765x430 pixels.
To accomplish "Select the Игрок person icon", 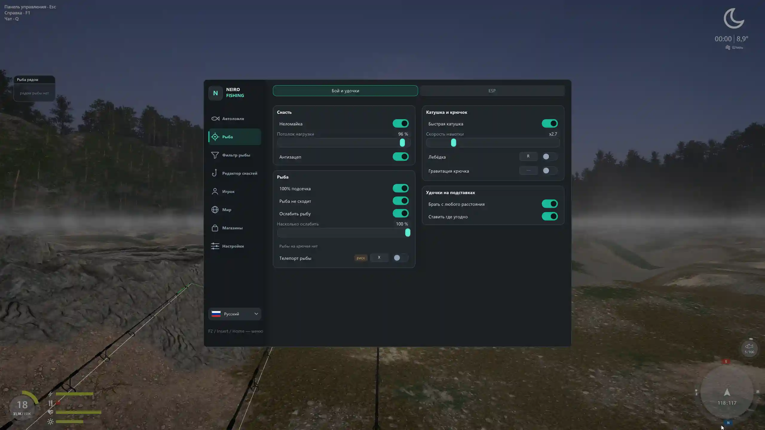I will (x=215, y=191).
